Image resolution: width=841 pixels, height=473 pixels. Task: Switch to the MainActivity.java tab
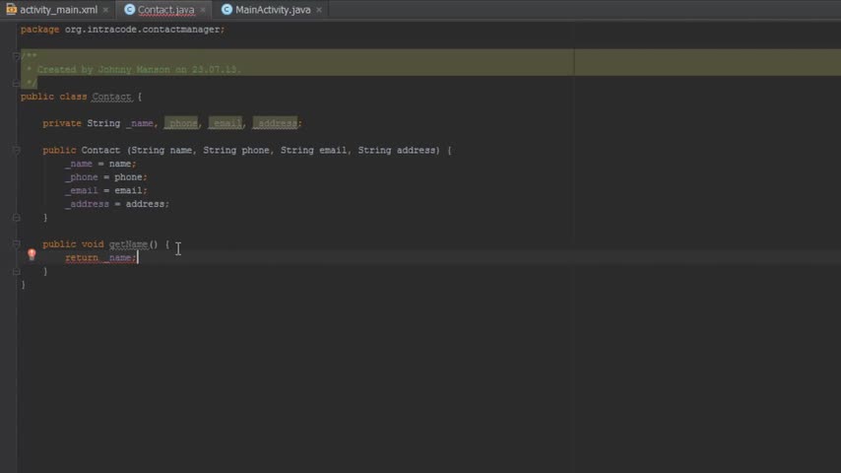[273, 10]
